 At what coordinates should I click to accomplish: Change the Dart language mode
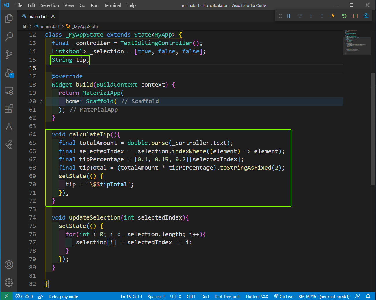click(x=205, y=297)
